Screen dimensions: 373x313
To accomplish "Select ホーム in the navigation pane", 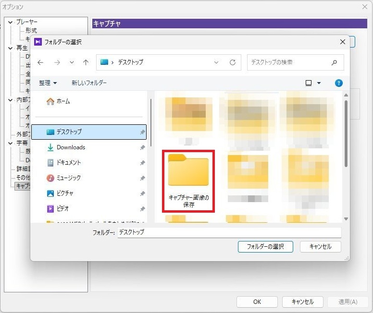I will tap(63, 101).
